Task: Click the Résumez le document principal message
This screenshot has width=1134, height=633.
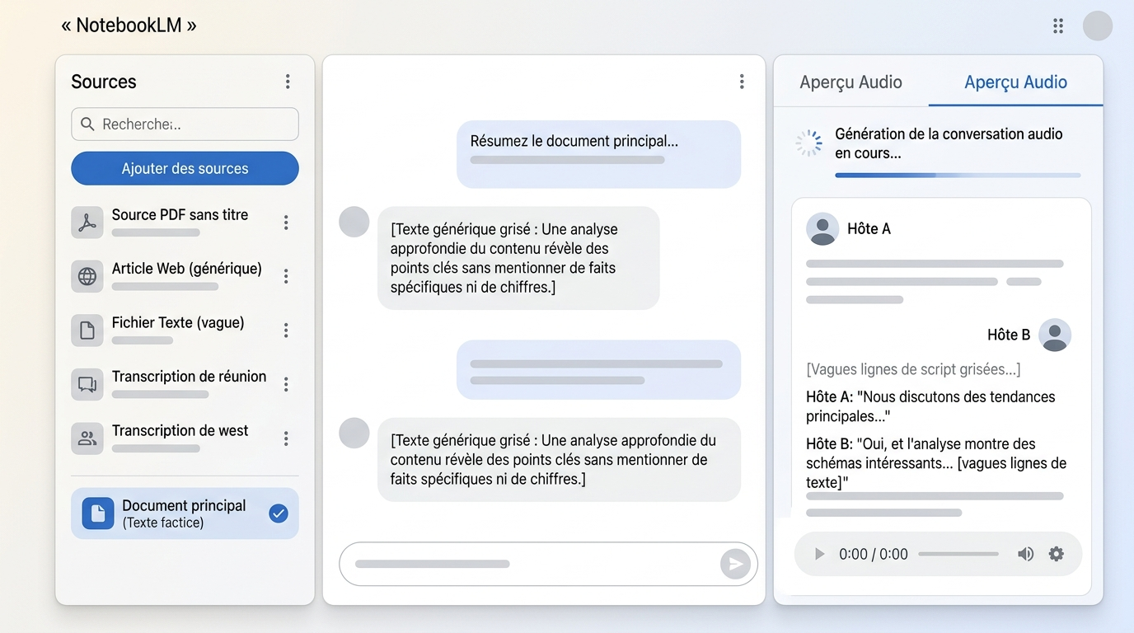Action: (x=598, y=154)
